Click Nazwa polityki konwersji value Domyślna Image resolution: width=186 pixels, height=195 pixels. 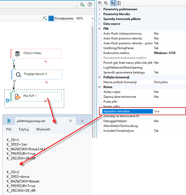[161, 82]
